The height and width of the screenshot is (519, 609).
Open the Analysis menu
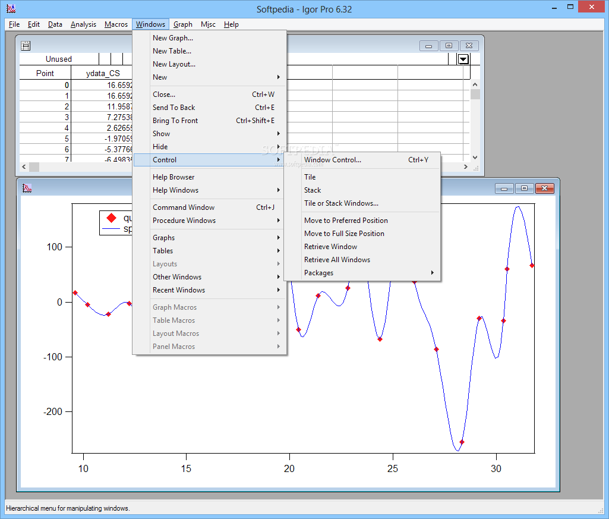84,24
